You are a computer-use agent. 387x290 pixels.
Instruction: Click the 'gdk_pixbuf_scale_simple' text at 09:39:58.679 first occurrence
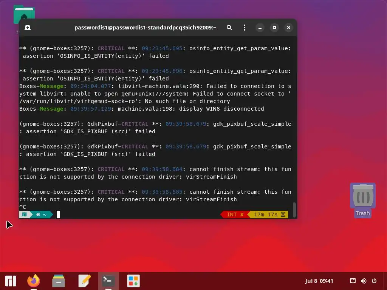pyautogui.click(x=252, y=124)
